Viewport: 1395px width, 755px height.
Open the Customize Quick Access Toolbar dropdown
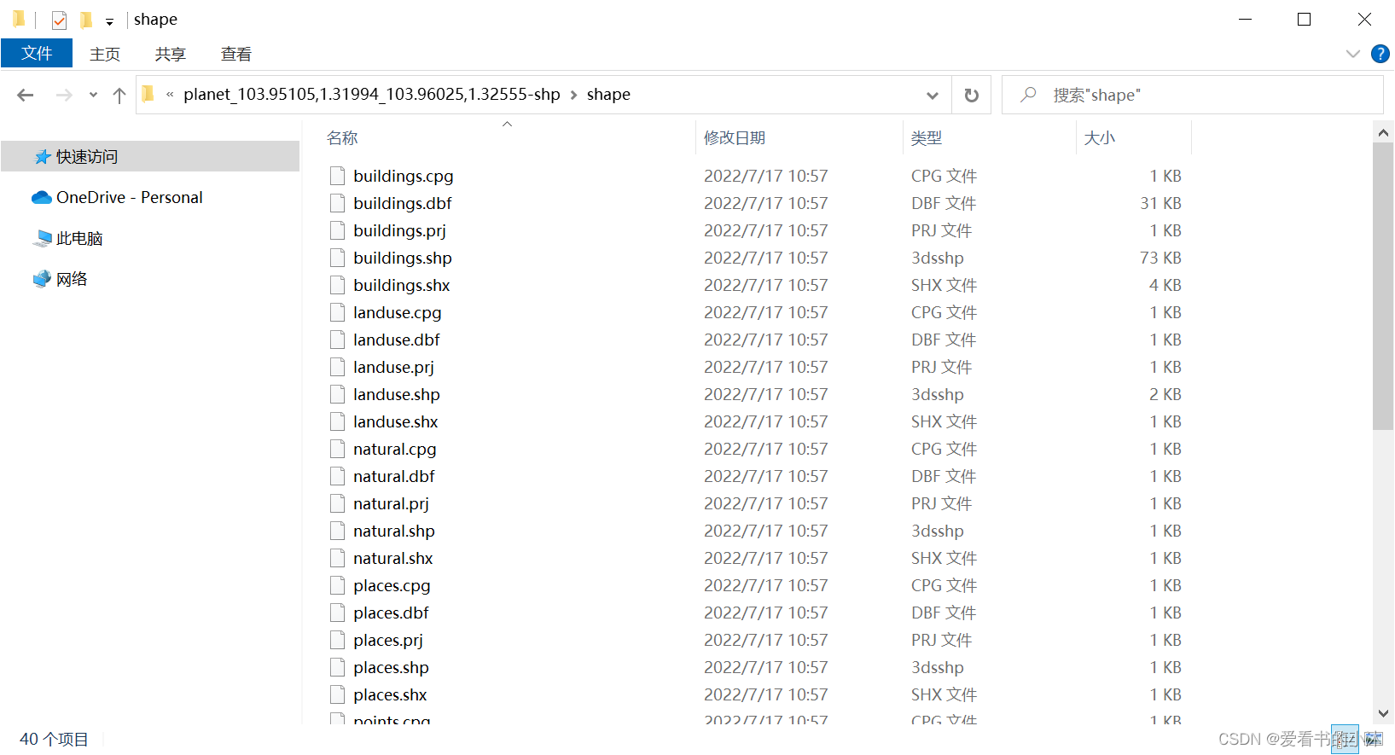click(x=109, y=21)
